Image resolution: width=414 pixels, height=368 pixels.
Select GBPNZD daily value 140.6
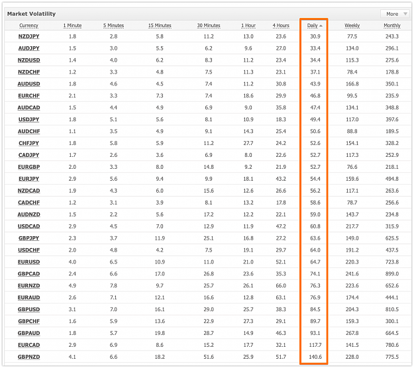click(315, 357)
